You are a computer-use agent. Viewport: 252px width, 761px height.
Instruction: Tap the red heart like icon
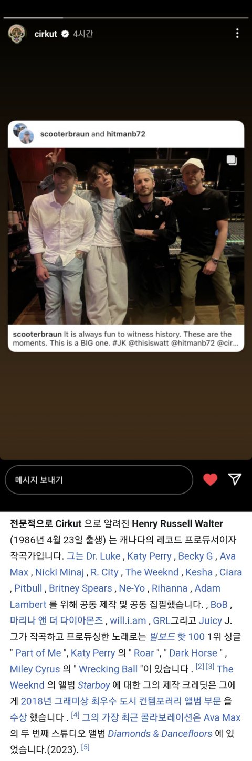point(211,479)
